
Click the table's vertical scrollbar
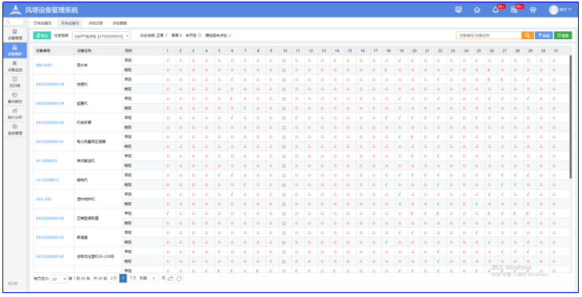point(571,117)
